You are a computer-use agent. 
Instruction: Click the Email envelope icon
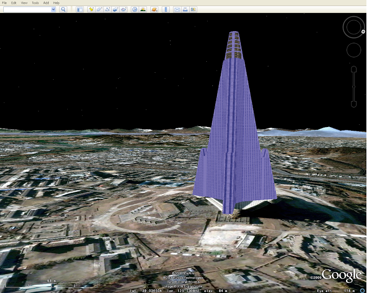coord(177,9)
